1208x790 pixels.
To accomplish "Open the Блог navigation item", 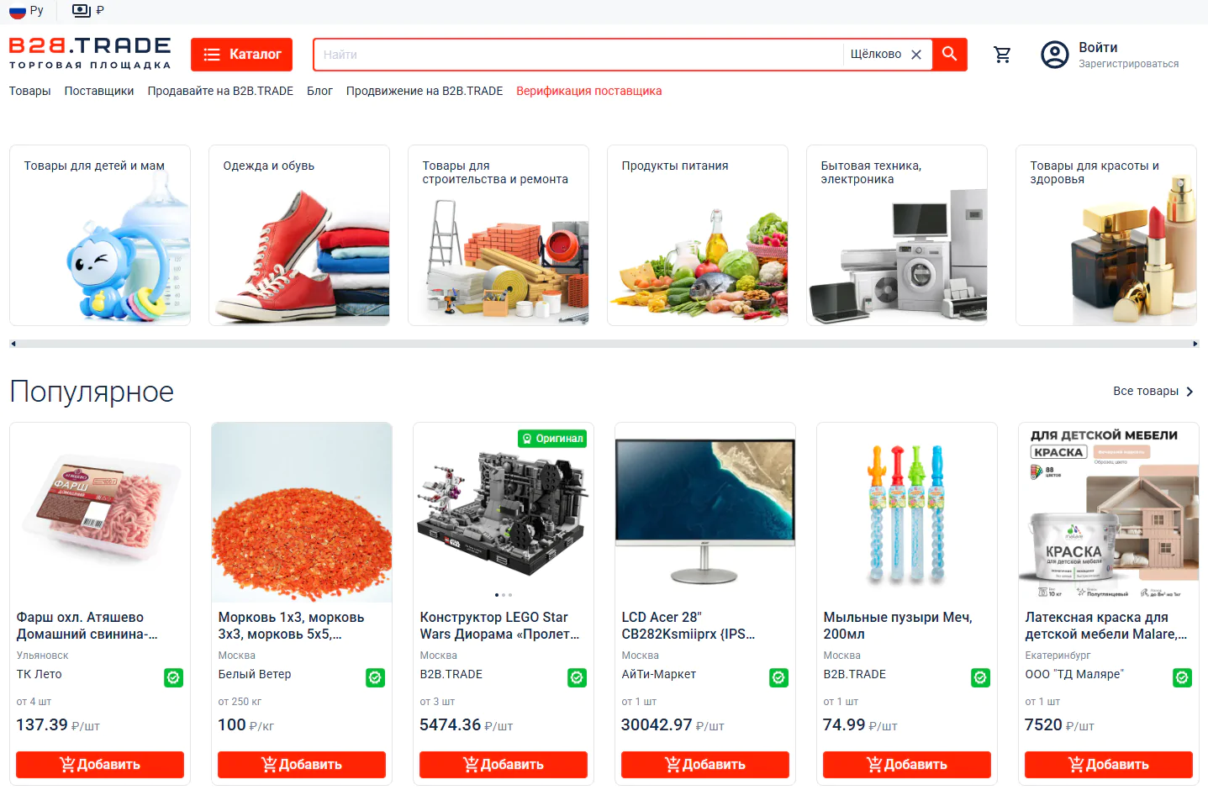I will (319, 91).
